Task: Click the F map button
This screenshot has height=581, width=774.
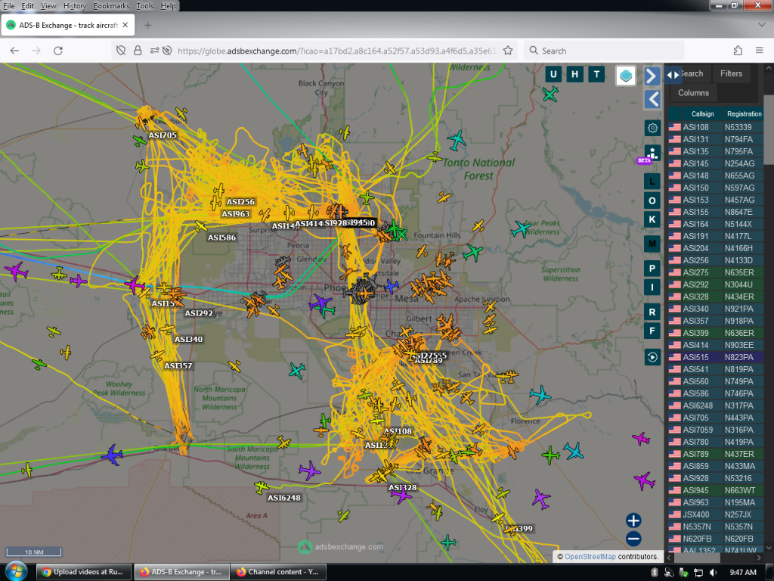Action: coord(652,331)
